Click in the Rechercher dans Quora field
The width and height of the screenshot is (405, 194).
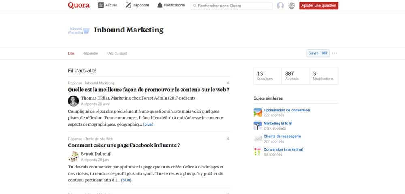pos(231,6)
